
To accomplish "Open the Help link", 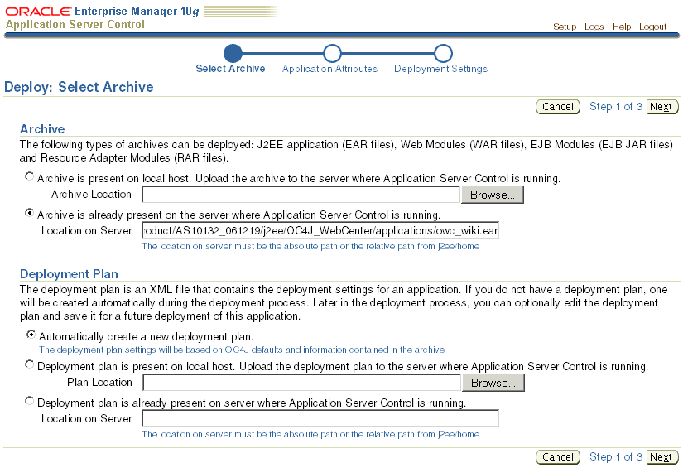I will (622, 27).
